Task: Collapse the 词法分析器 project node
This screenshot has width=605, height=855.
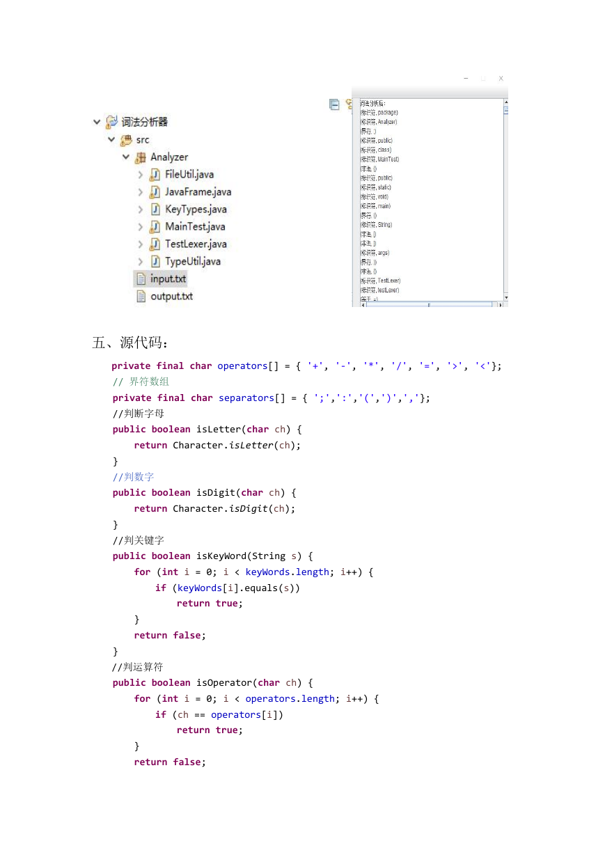Action: (x=97, y=122)
